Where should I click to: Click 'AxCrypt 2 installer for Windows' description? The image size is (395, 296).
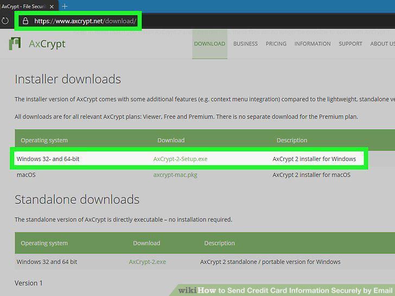click(314, 159)
